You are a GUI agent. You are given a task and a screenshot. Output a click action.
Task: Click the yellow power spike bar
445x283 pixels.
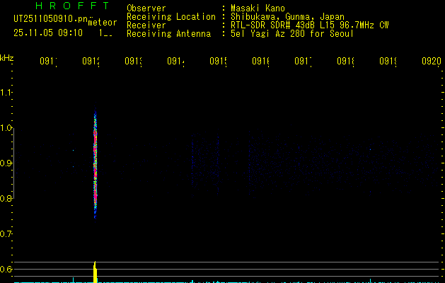96,272
